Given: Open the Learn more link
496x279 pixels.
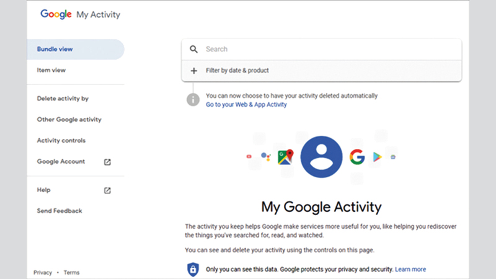Looking at the screenshot, I should [410, 269].
